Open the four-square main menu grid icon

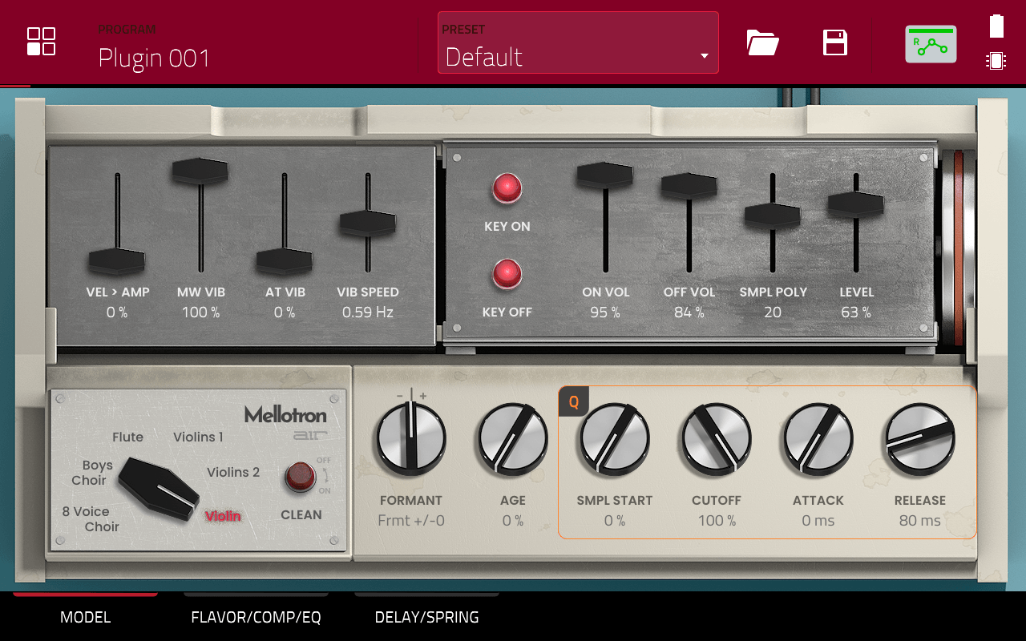coord(41,42)
